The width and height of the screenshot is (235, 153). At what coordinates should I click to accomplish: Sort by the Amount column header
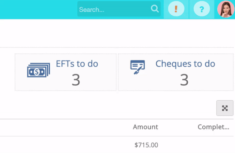click(x=145, y=127)
